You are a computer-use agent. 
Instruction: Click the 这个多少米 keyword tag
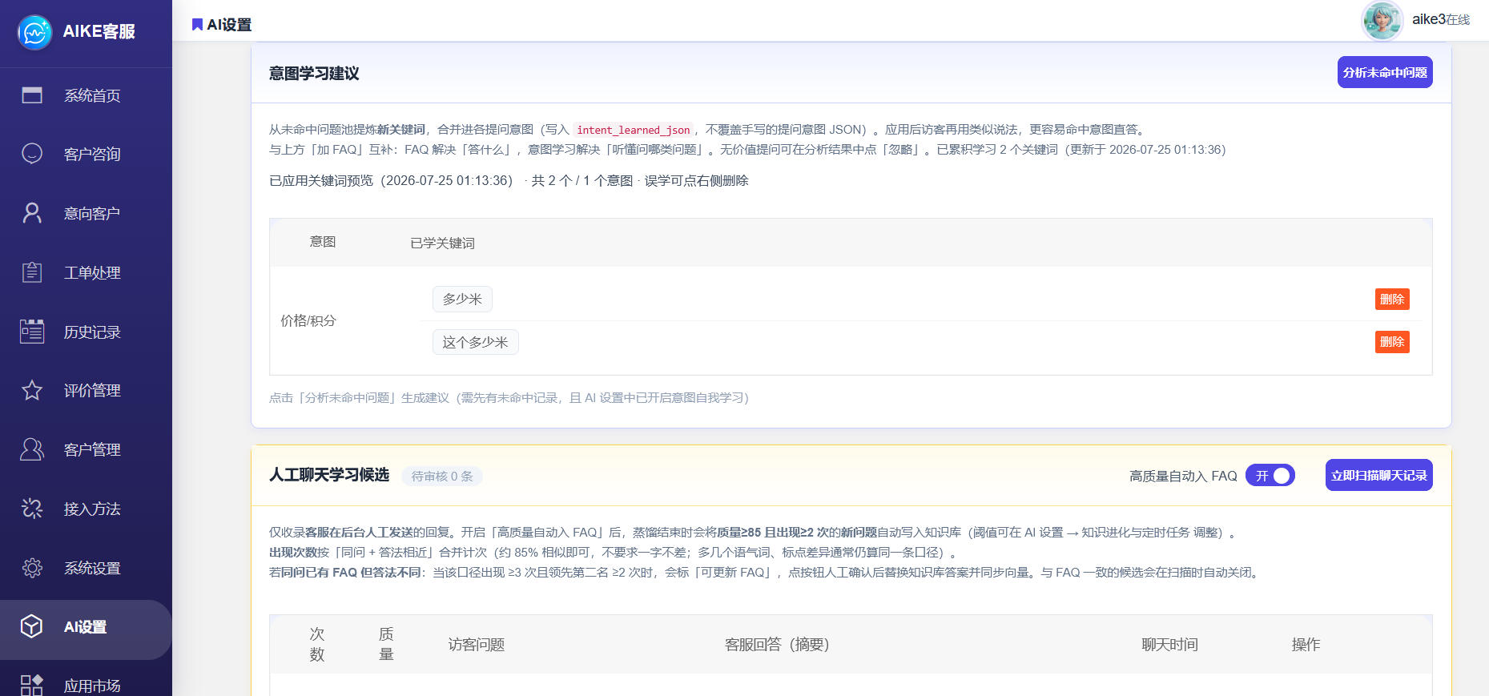click(476, 342)
